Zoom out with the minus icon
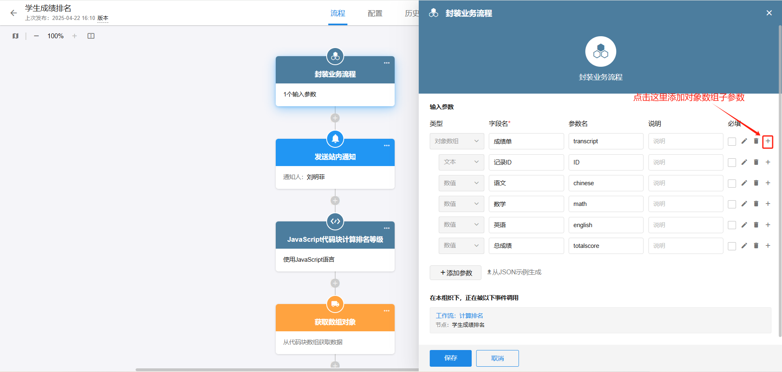This screenshot has height=372, width=782. click(x=36, y=36)
